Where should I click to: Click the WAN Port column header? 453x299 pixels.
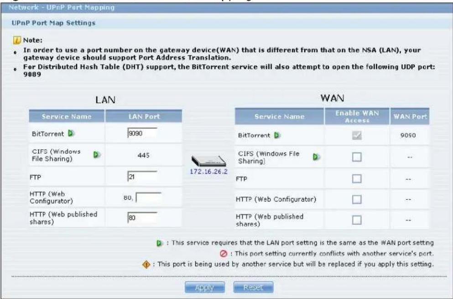[x=410, y=117]
